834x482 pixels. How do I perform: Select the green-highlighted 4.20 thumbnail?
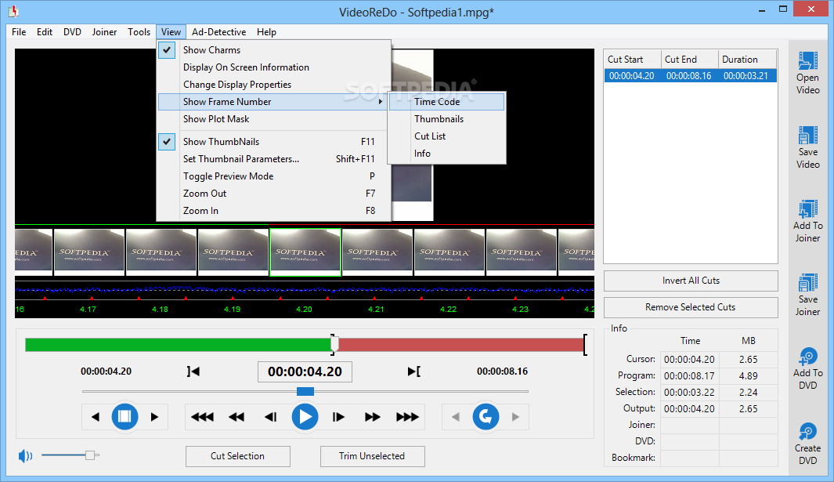(305, 252)
